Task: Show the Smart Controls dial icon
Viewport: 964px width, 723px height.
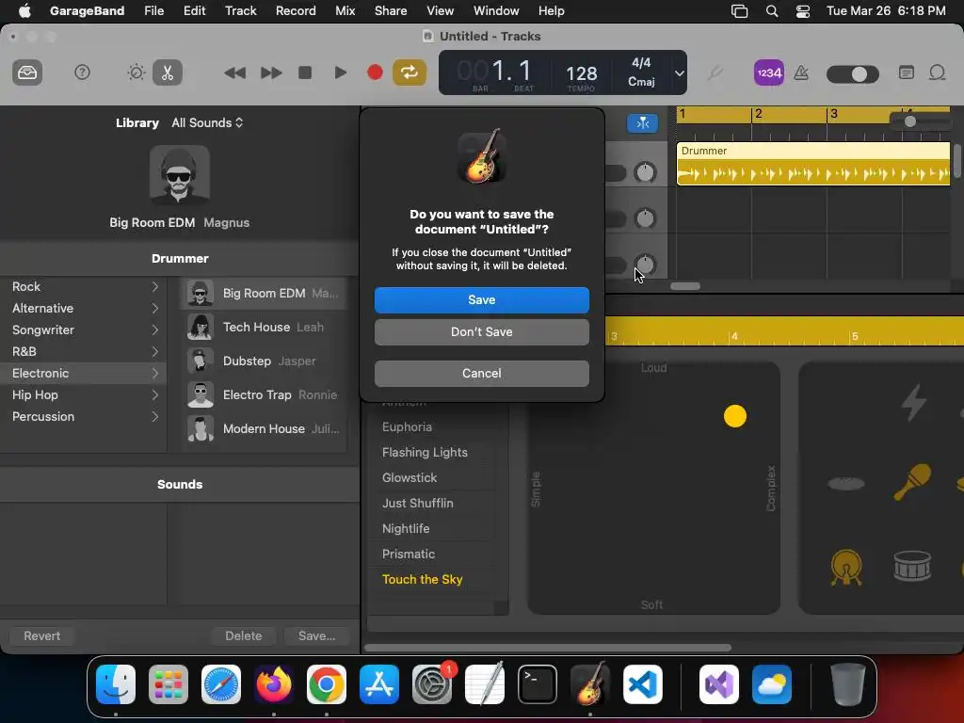Action: point(136,72)
